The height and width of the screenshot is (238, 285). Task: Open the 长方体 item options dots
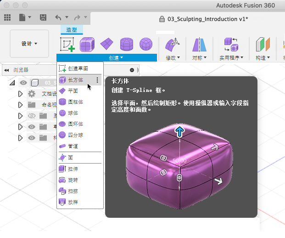(x=97, y=80)
